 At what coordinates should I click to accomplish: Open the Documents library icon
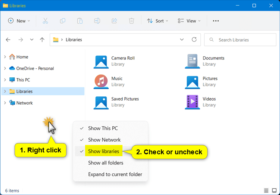click(x=192, y=62)
